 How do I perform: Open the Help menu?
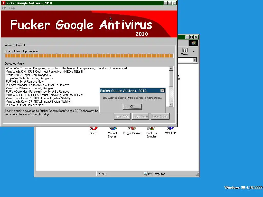pos(12,8)
